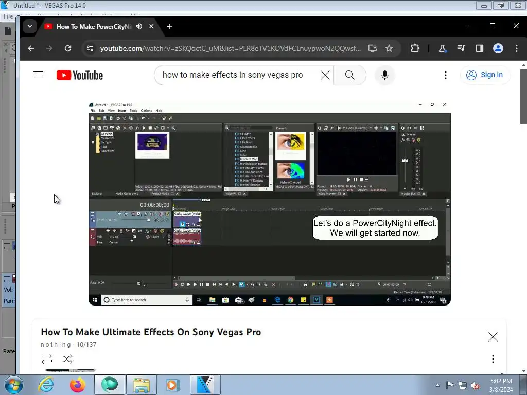Open the Action Center flag in the tray
Viewport: 527px width, 395px height.
coord(450,385)
